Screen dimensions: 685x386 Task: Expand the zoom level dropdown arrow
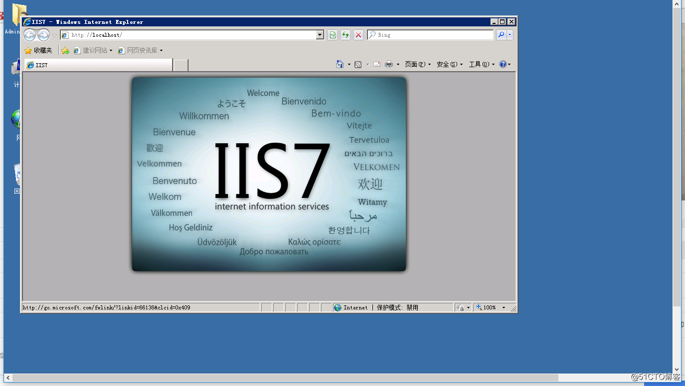coord(504,307)
